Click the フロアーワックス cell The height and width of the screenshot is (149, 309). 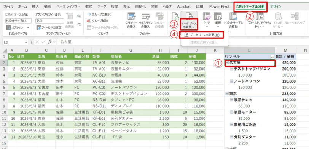click(x=130, y=124)
